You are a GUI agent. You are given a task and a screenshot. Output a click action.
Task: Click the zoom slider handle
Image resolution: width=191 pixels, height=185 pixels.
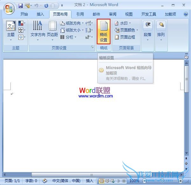[162, 181]
